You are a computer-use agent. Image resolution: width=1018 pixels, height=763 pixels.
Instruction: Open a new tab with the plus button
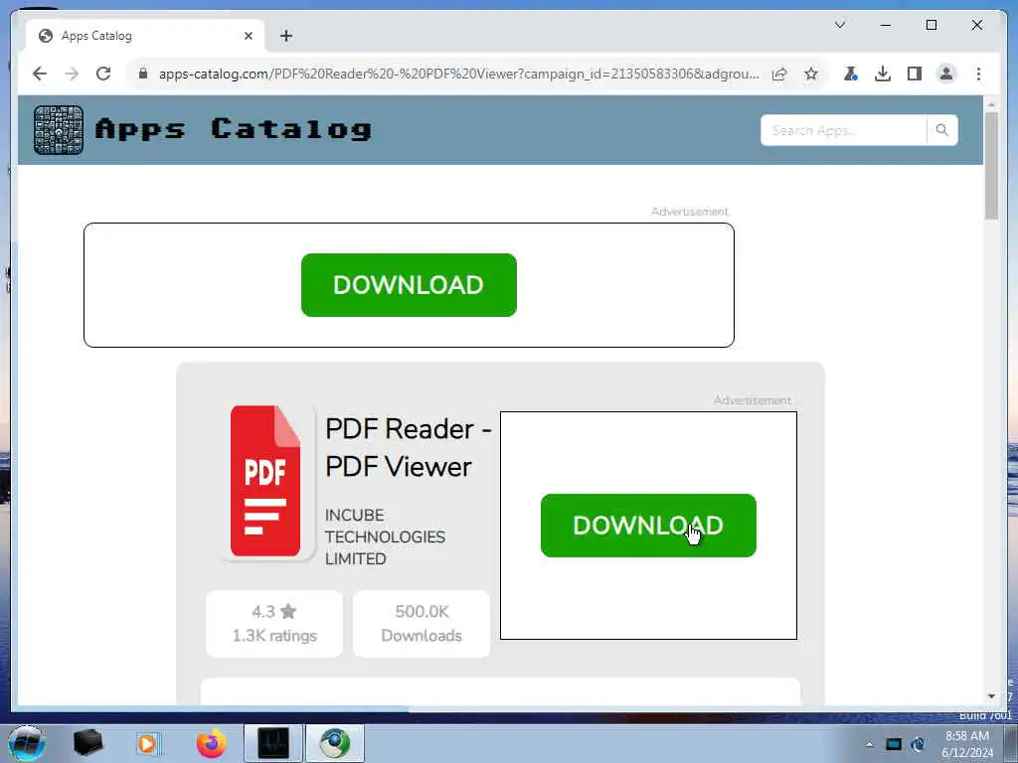[x=286, y=37]
